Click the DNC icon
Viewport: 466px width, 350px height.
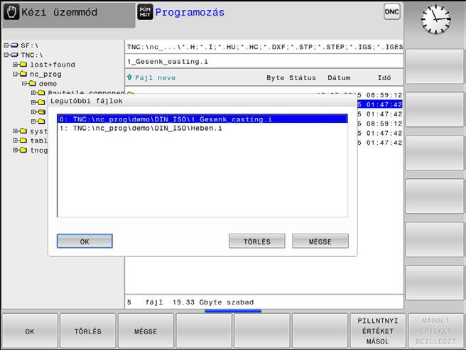(x=391, y=12)
